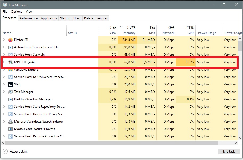Click the Desktop Window Manager icon

tap(10, 99)
